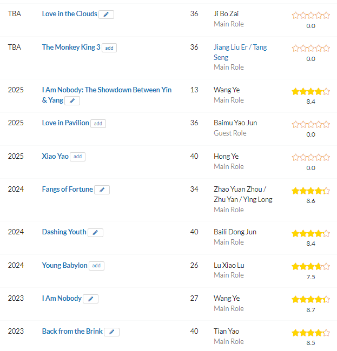The image size is (337, 351).
Task: Open the Love in the Clouds title
Action: click(x=69, y=14)
